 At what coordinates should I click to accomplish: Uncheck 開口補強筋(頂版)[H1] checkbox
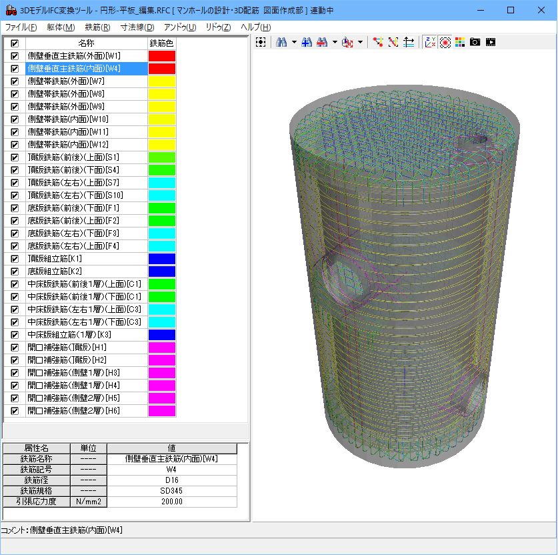(x=15, y=348)
